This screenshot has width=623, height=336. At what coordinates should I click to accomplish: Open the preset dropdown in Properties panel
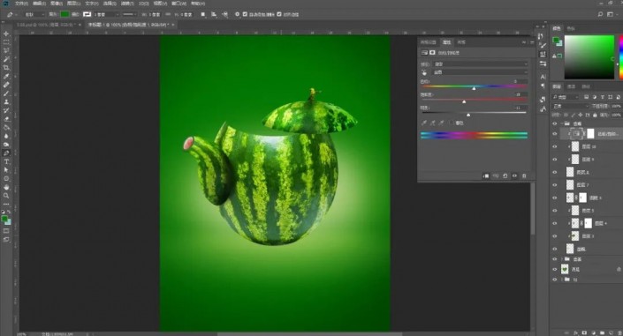click(x=481, y=63)
